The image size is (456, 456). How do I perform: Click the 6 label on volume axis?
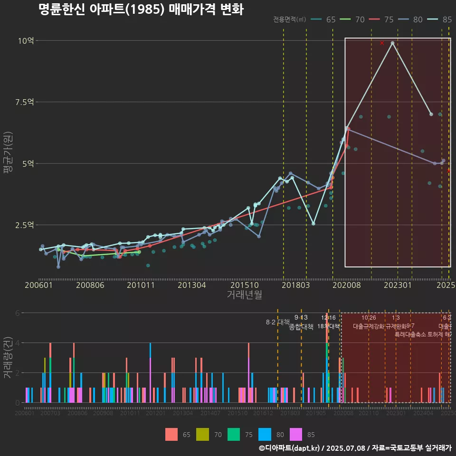pyautogui.click(x=18, y=313)
